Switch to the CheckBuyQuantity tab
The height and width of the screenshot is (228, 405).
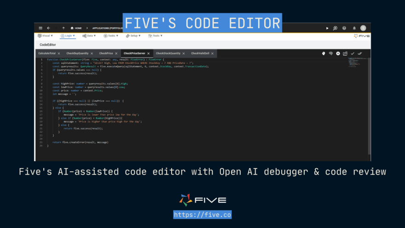pos(77,53)
